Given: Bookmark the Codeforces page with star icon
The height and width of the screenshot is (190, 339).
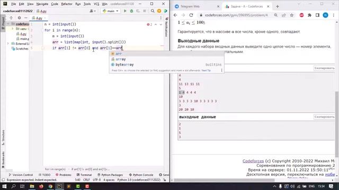Looking at the screenshot, I should pos(292,15).
